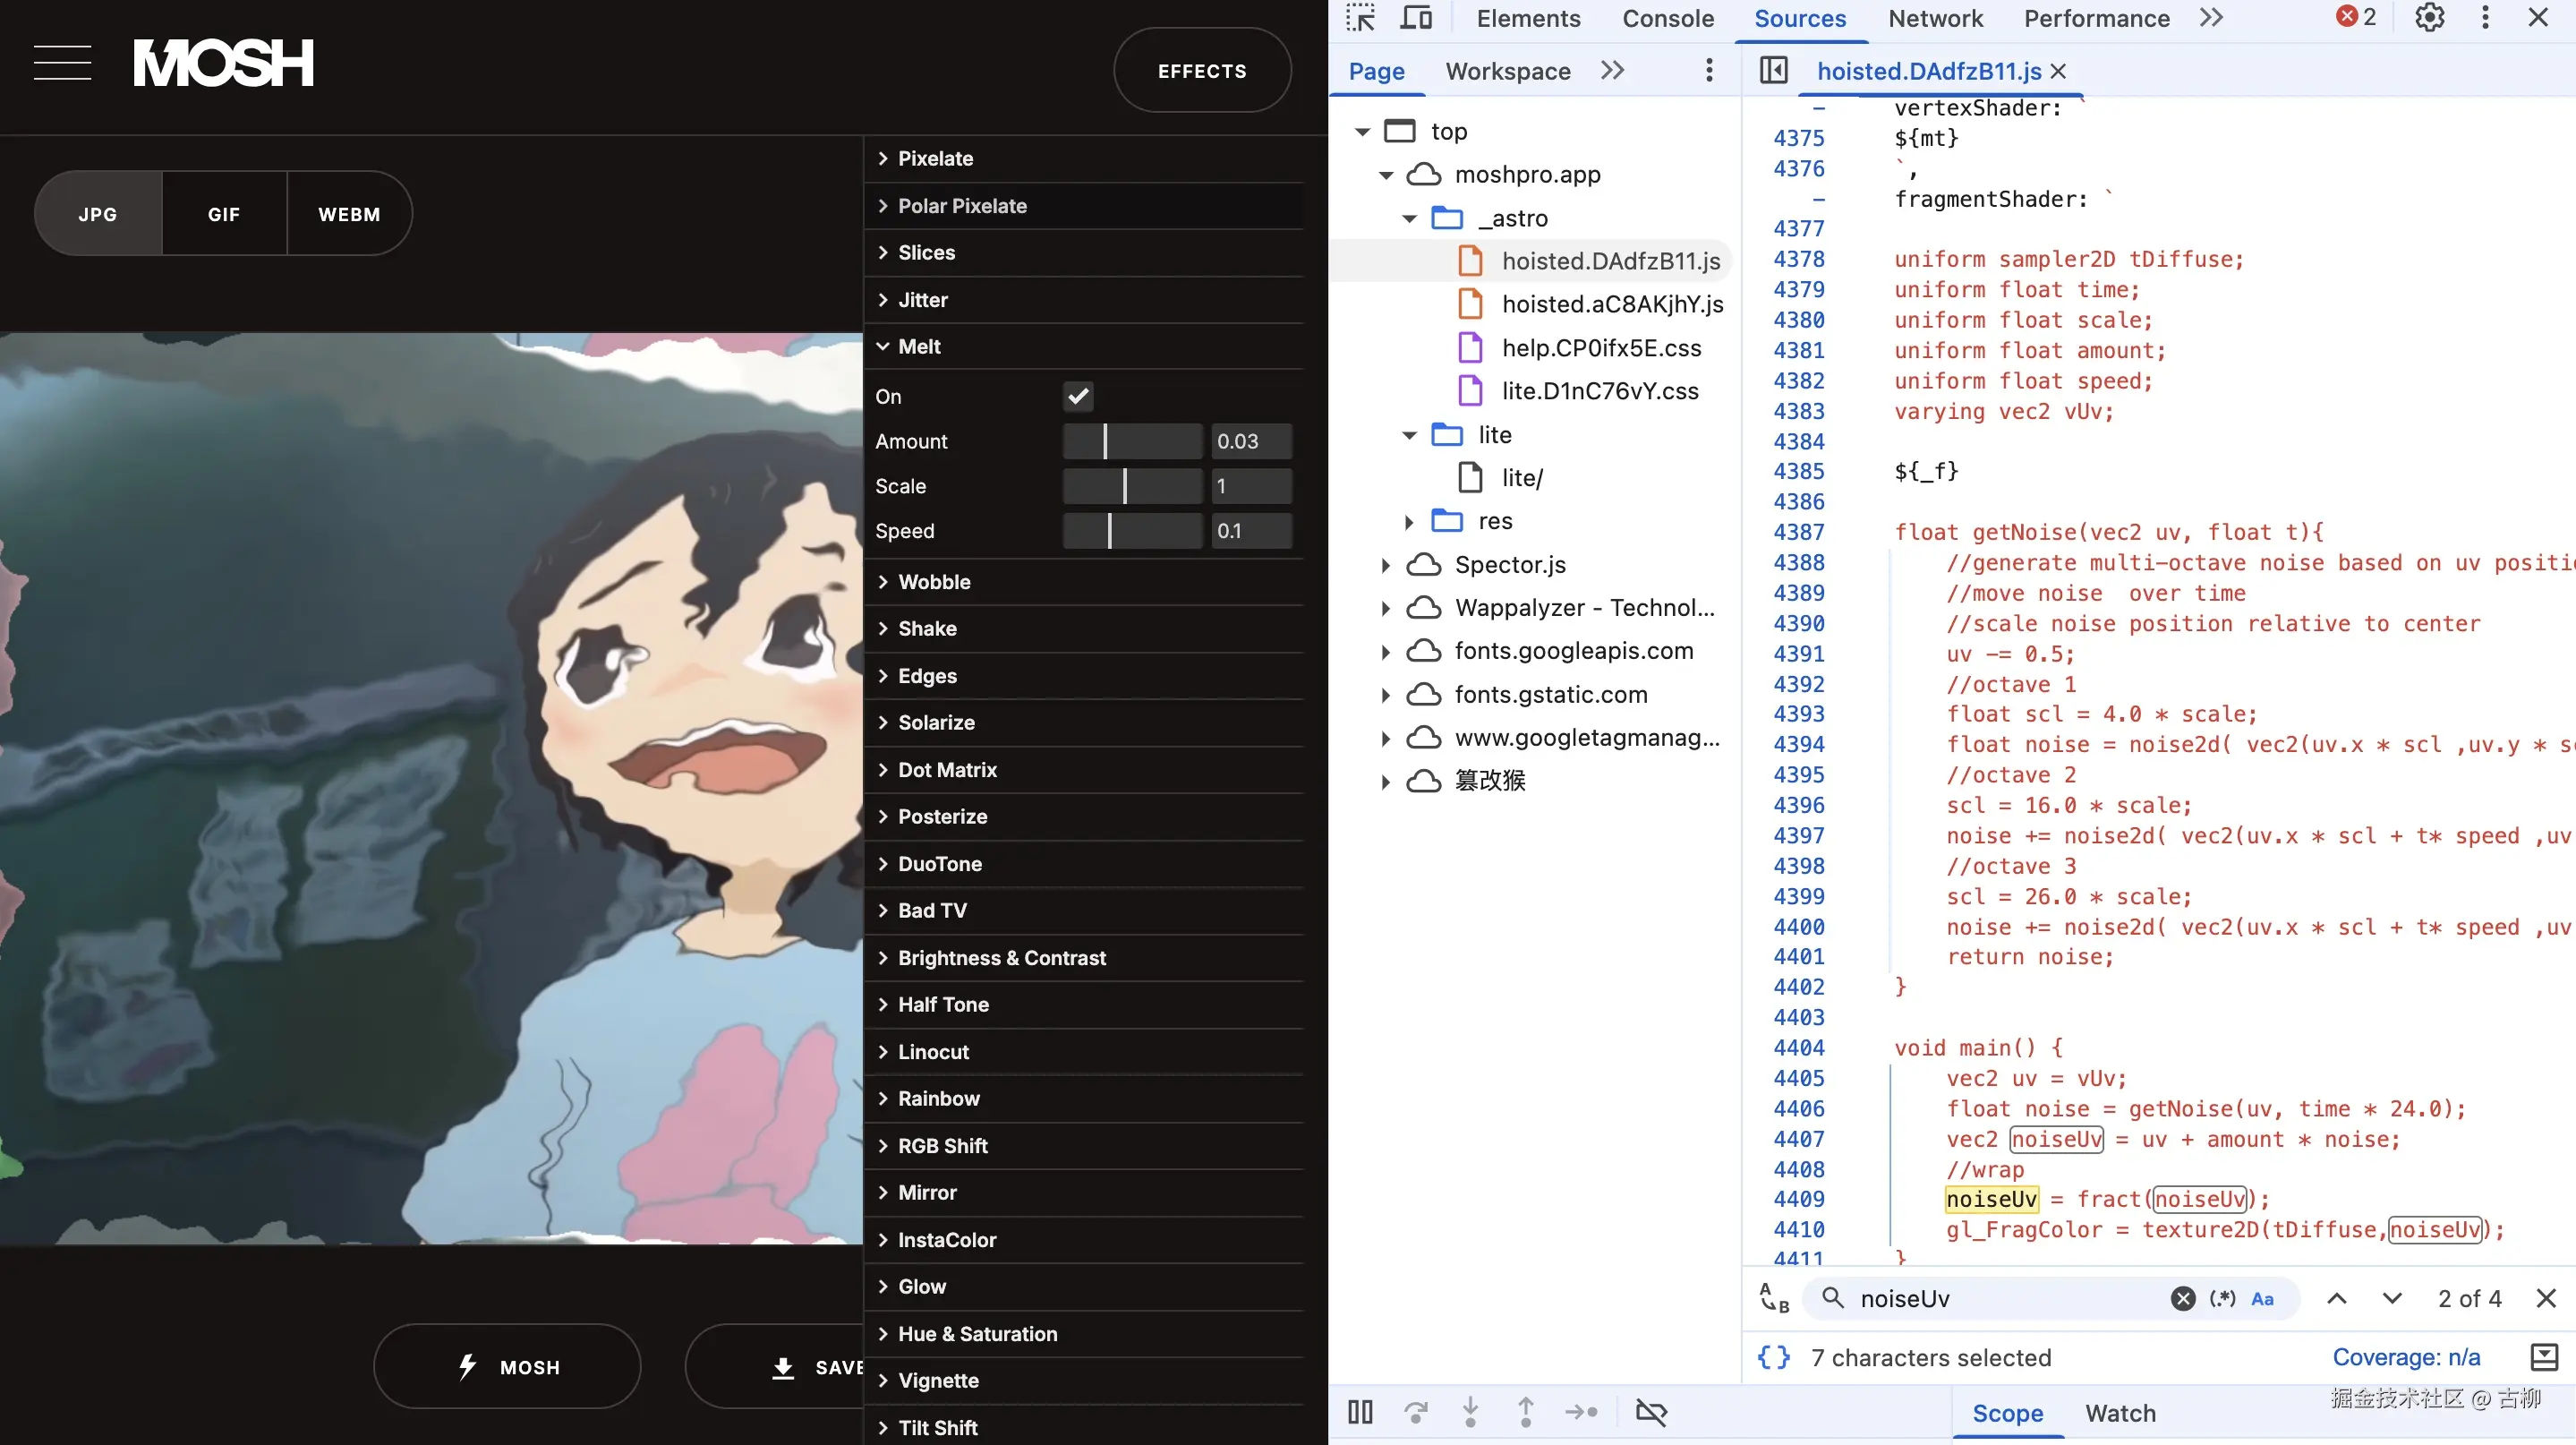Clear the noiseUv search field
This screenshot has width=2576, height=1445.
click(2183, 1298)
